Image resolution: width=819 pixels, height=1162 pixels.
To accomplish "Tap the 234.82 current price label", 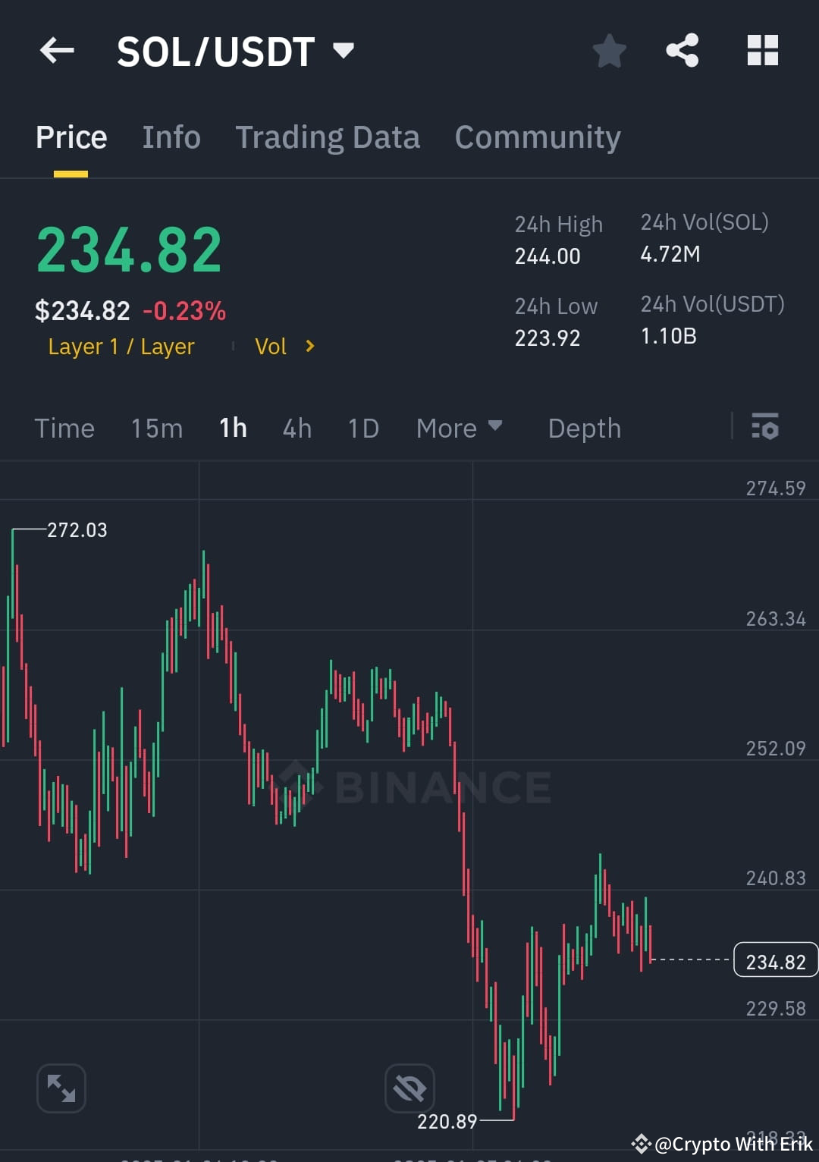I will (129, 249).
